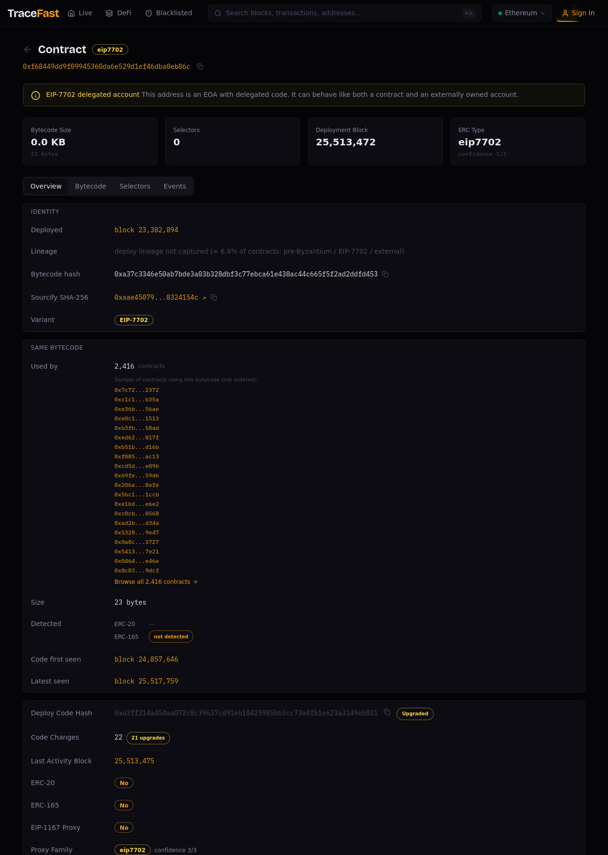The height and width of the screenshot is (855, 608).
Task: Click the 'Sourcify SHA-256' label
Action: [x=59, y=297]
